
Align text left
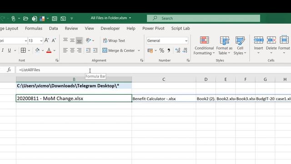(65, 50)
